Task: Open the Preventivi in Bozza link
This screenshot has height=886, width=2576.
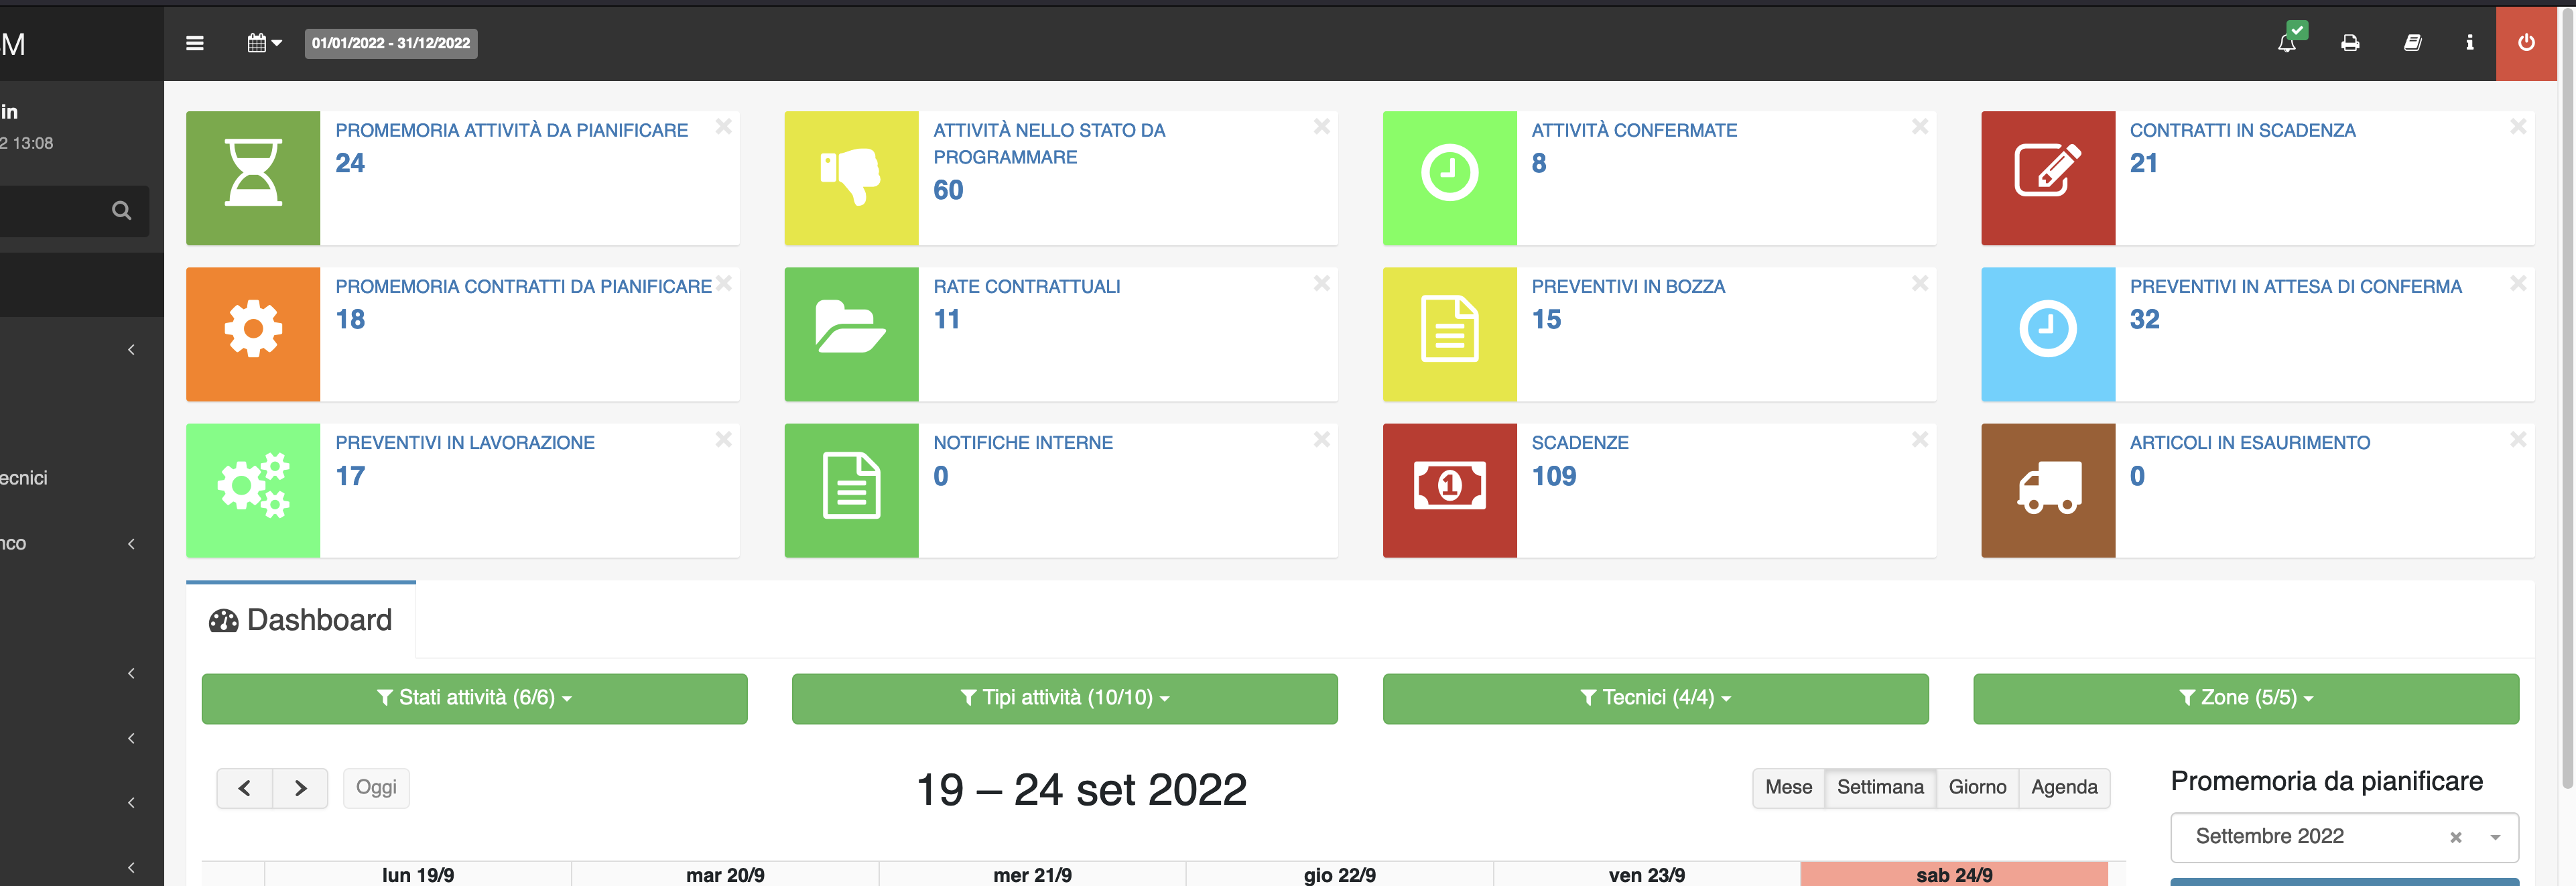Action: (1628, 286)
